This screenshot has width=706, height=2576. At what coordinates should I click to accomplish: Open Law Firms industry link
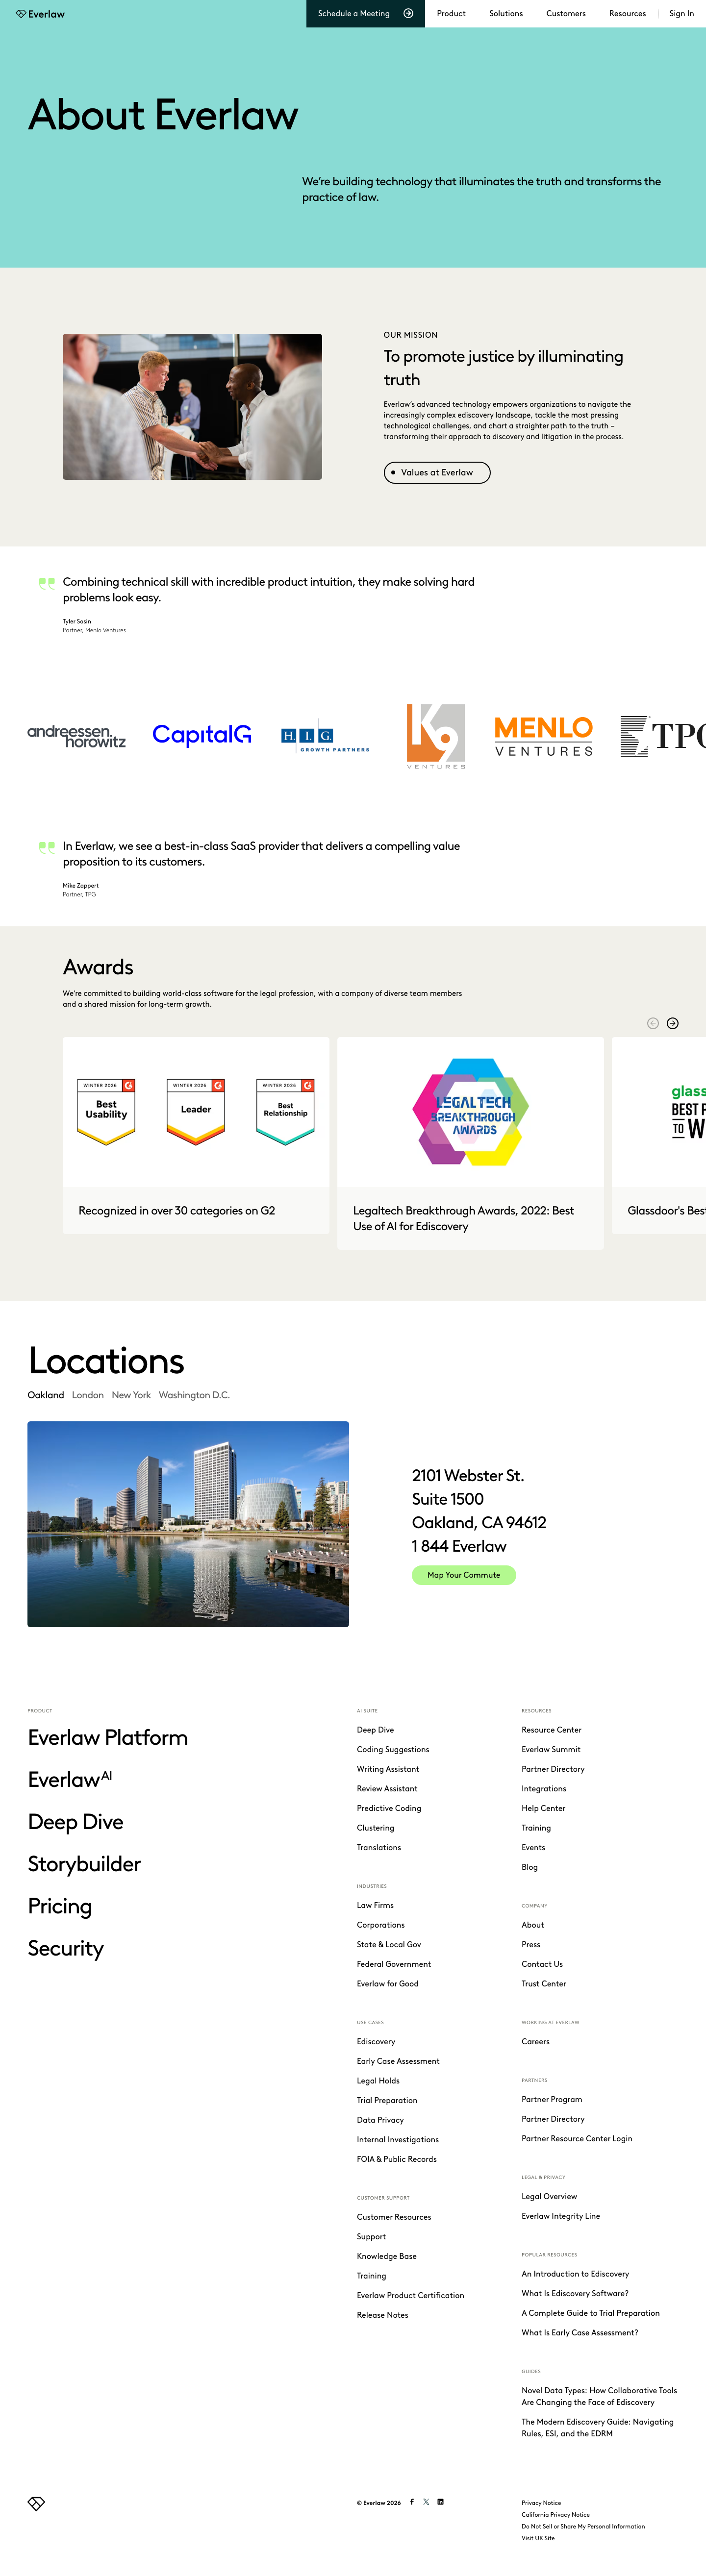(x=375, y=1905)
